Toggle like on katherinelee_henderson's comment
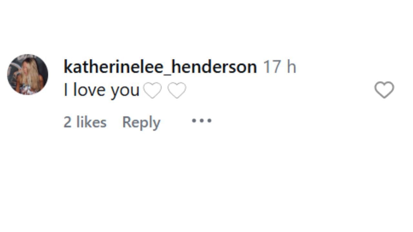Image resolution: width=413 pixels, height=232 pixels. [384, 90]
